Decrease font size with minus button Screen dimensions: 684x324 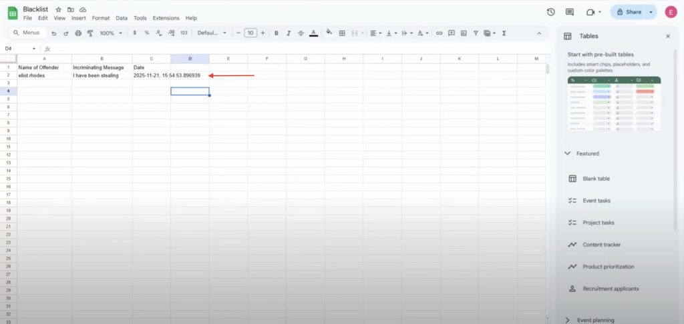pos(238,33)
